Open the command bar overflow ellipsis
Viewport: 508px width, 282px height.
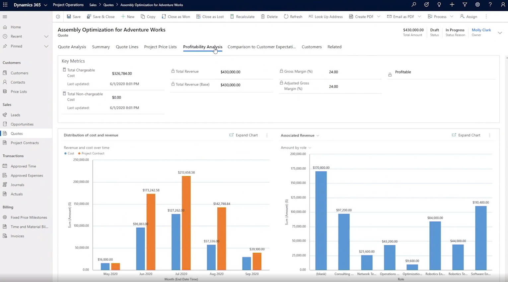click(x=486, y=17)
